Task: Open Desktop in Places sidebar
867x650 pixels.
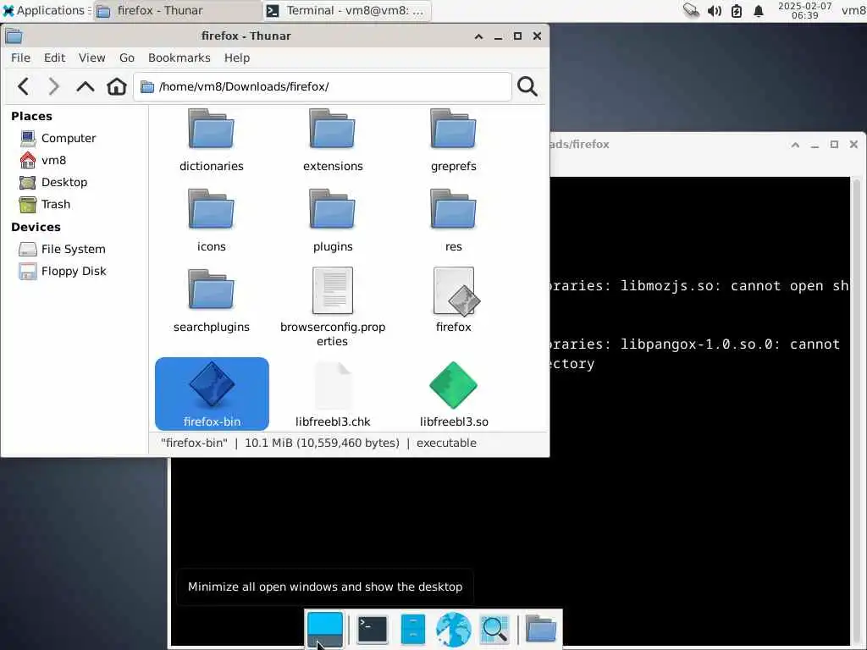Action: coord(64,183)
